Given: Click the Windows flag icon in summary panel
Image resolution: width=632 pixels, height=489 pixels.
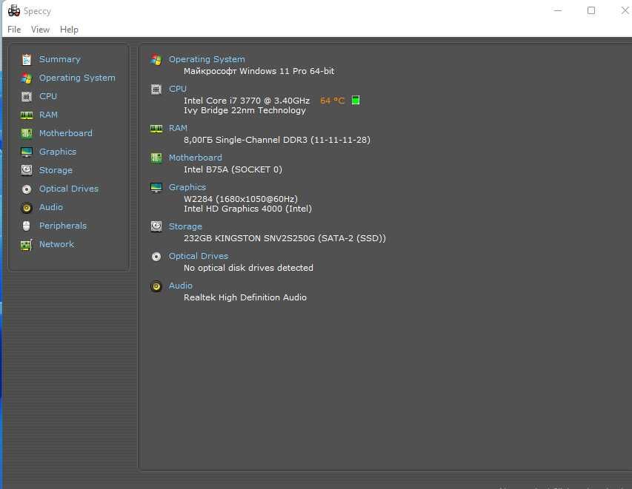Looking at the screenshot, I should click(156, 60).
